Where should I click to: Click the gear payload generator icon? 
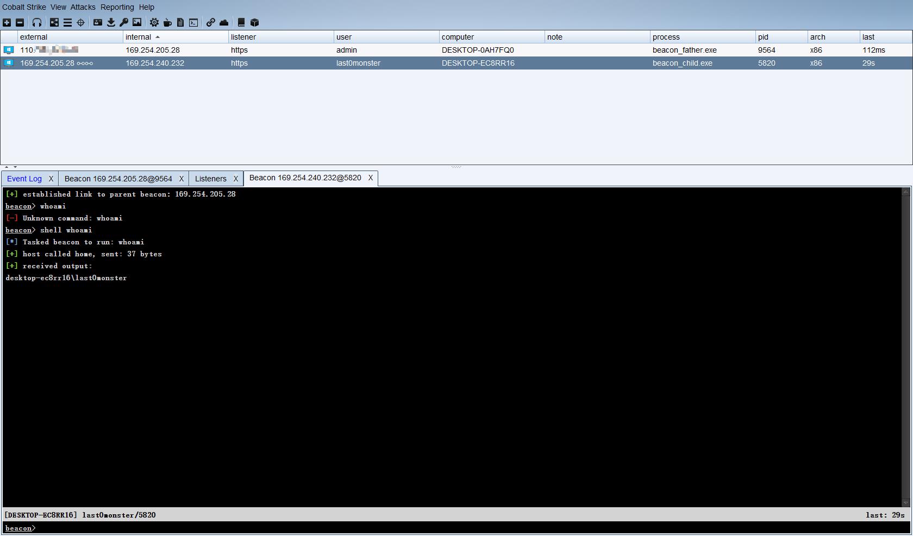154,22
